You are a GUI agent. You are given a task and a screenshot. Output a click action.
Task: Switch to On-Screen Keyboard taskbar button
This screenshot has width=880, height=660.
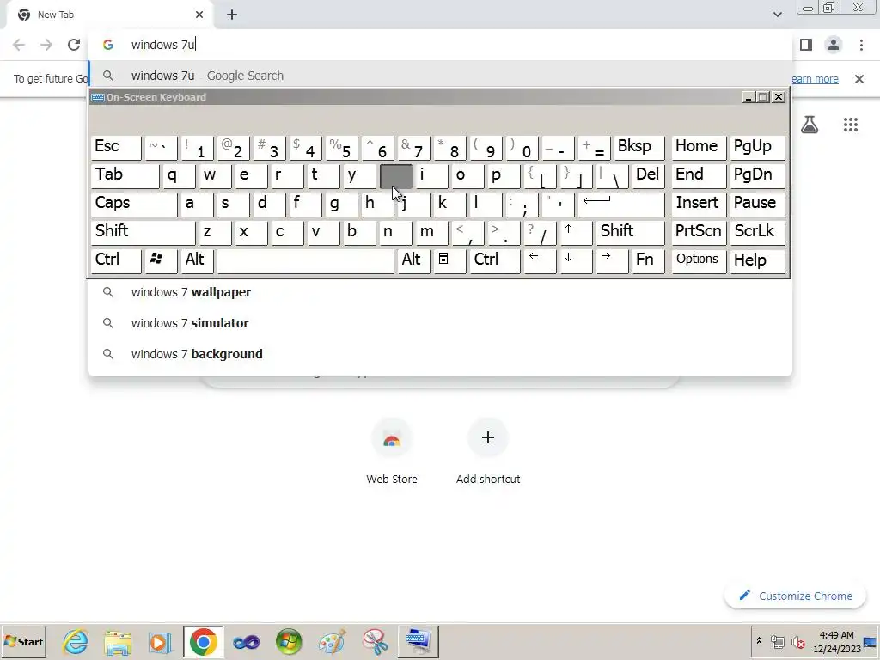coord(419,641)
